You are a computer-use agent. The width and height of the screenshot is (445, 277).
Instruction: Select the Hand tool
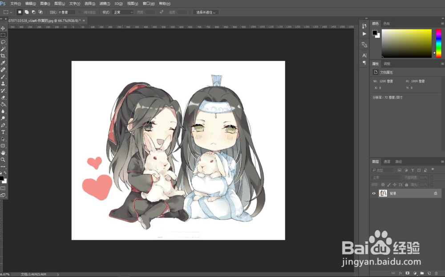(x=3, y=153)
